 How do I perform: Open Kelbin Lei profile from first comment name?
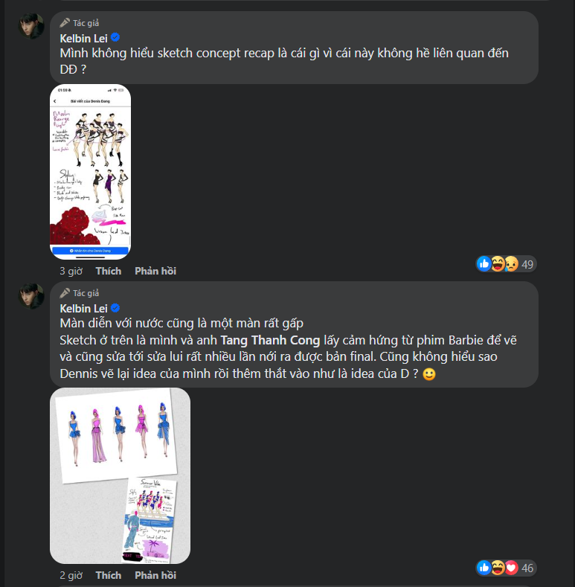point(83,38)
